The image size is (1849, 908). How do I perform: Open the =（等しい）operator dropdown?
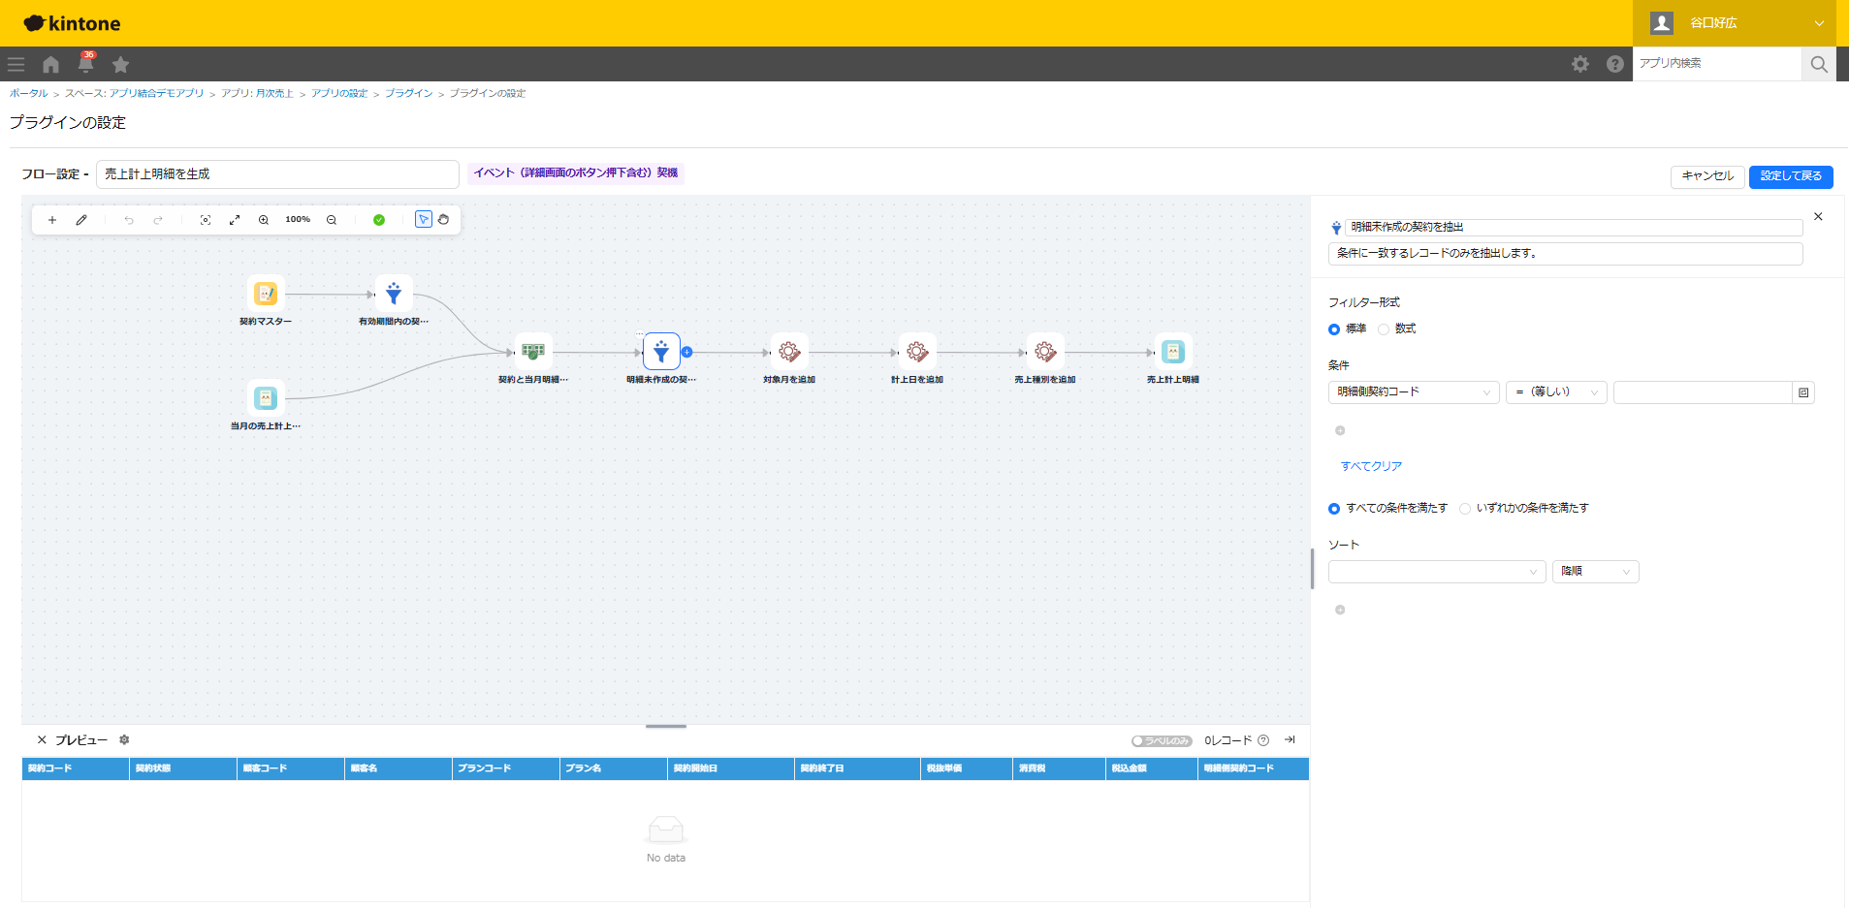coord(1556,392)
